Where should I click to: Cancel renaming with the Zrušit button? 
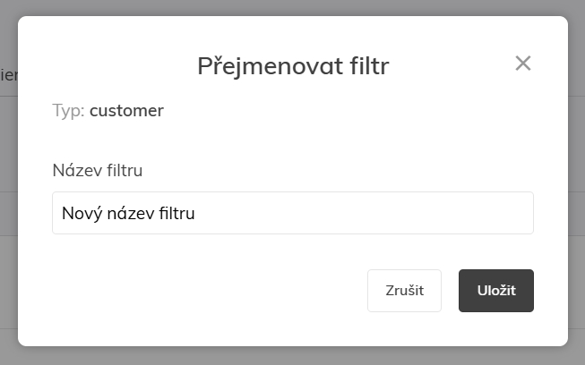(404, 291)
